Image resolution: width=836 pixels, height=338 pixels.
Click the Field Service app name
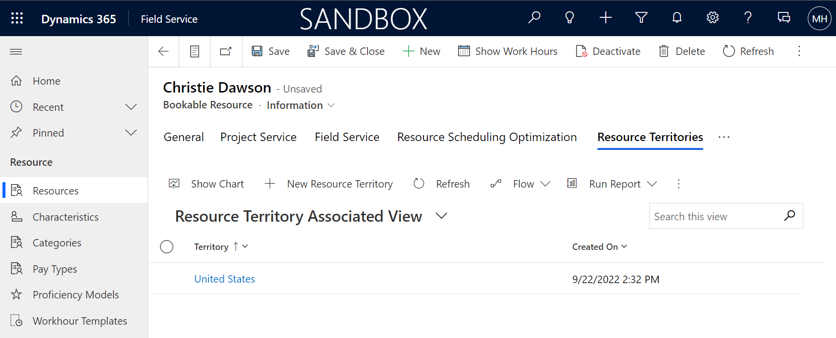[169, 19]
